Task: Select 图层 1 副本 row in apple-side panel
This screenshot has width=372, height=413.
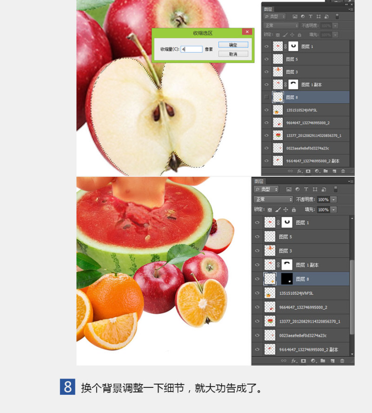Action: (x=306, y=85)
